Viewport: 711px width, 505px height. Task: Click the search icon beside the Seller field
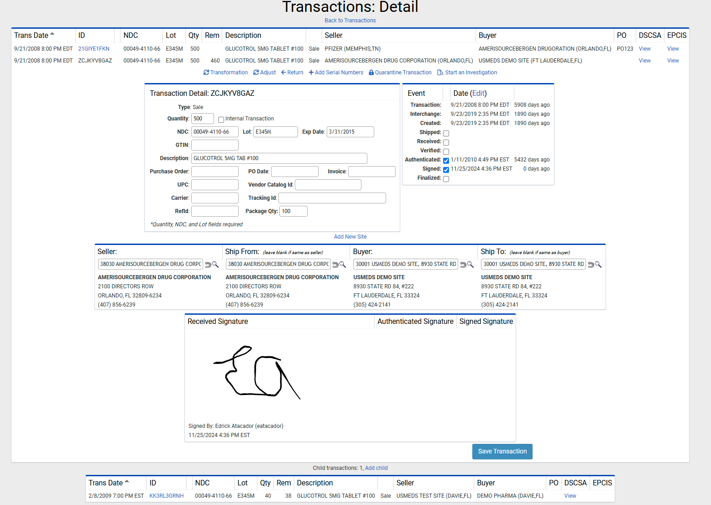(x=215, y=265)
